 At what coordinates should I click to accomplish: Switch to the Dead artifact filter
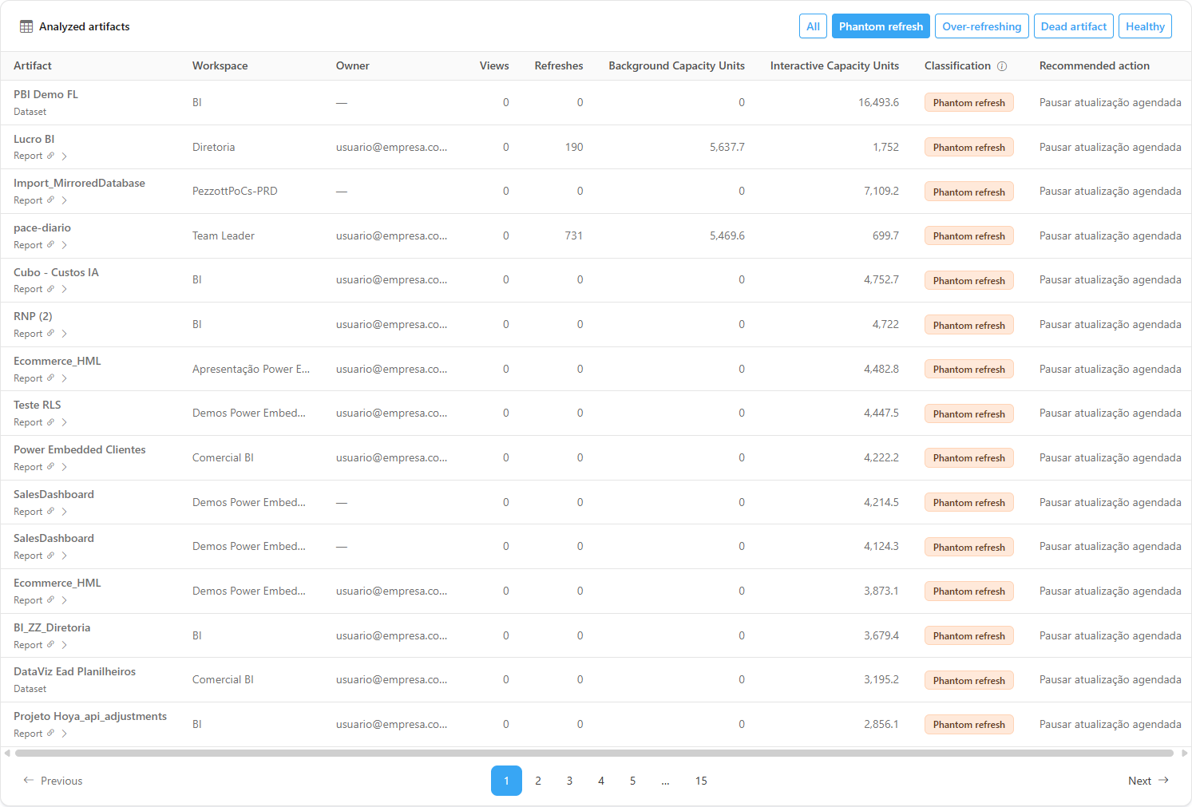1074,26
